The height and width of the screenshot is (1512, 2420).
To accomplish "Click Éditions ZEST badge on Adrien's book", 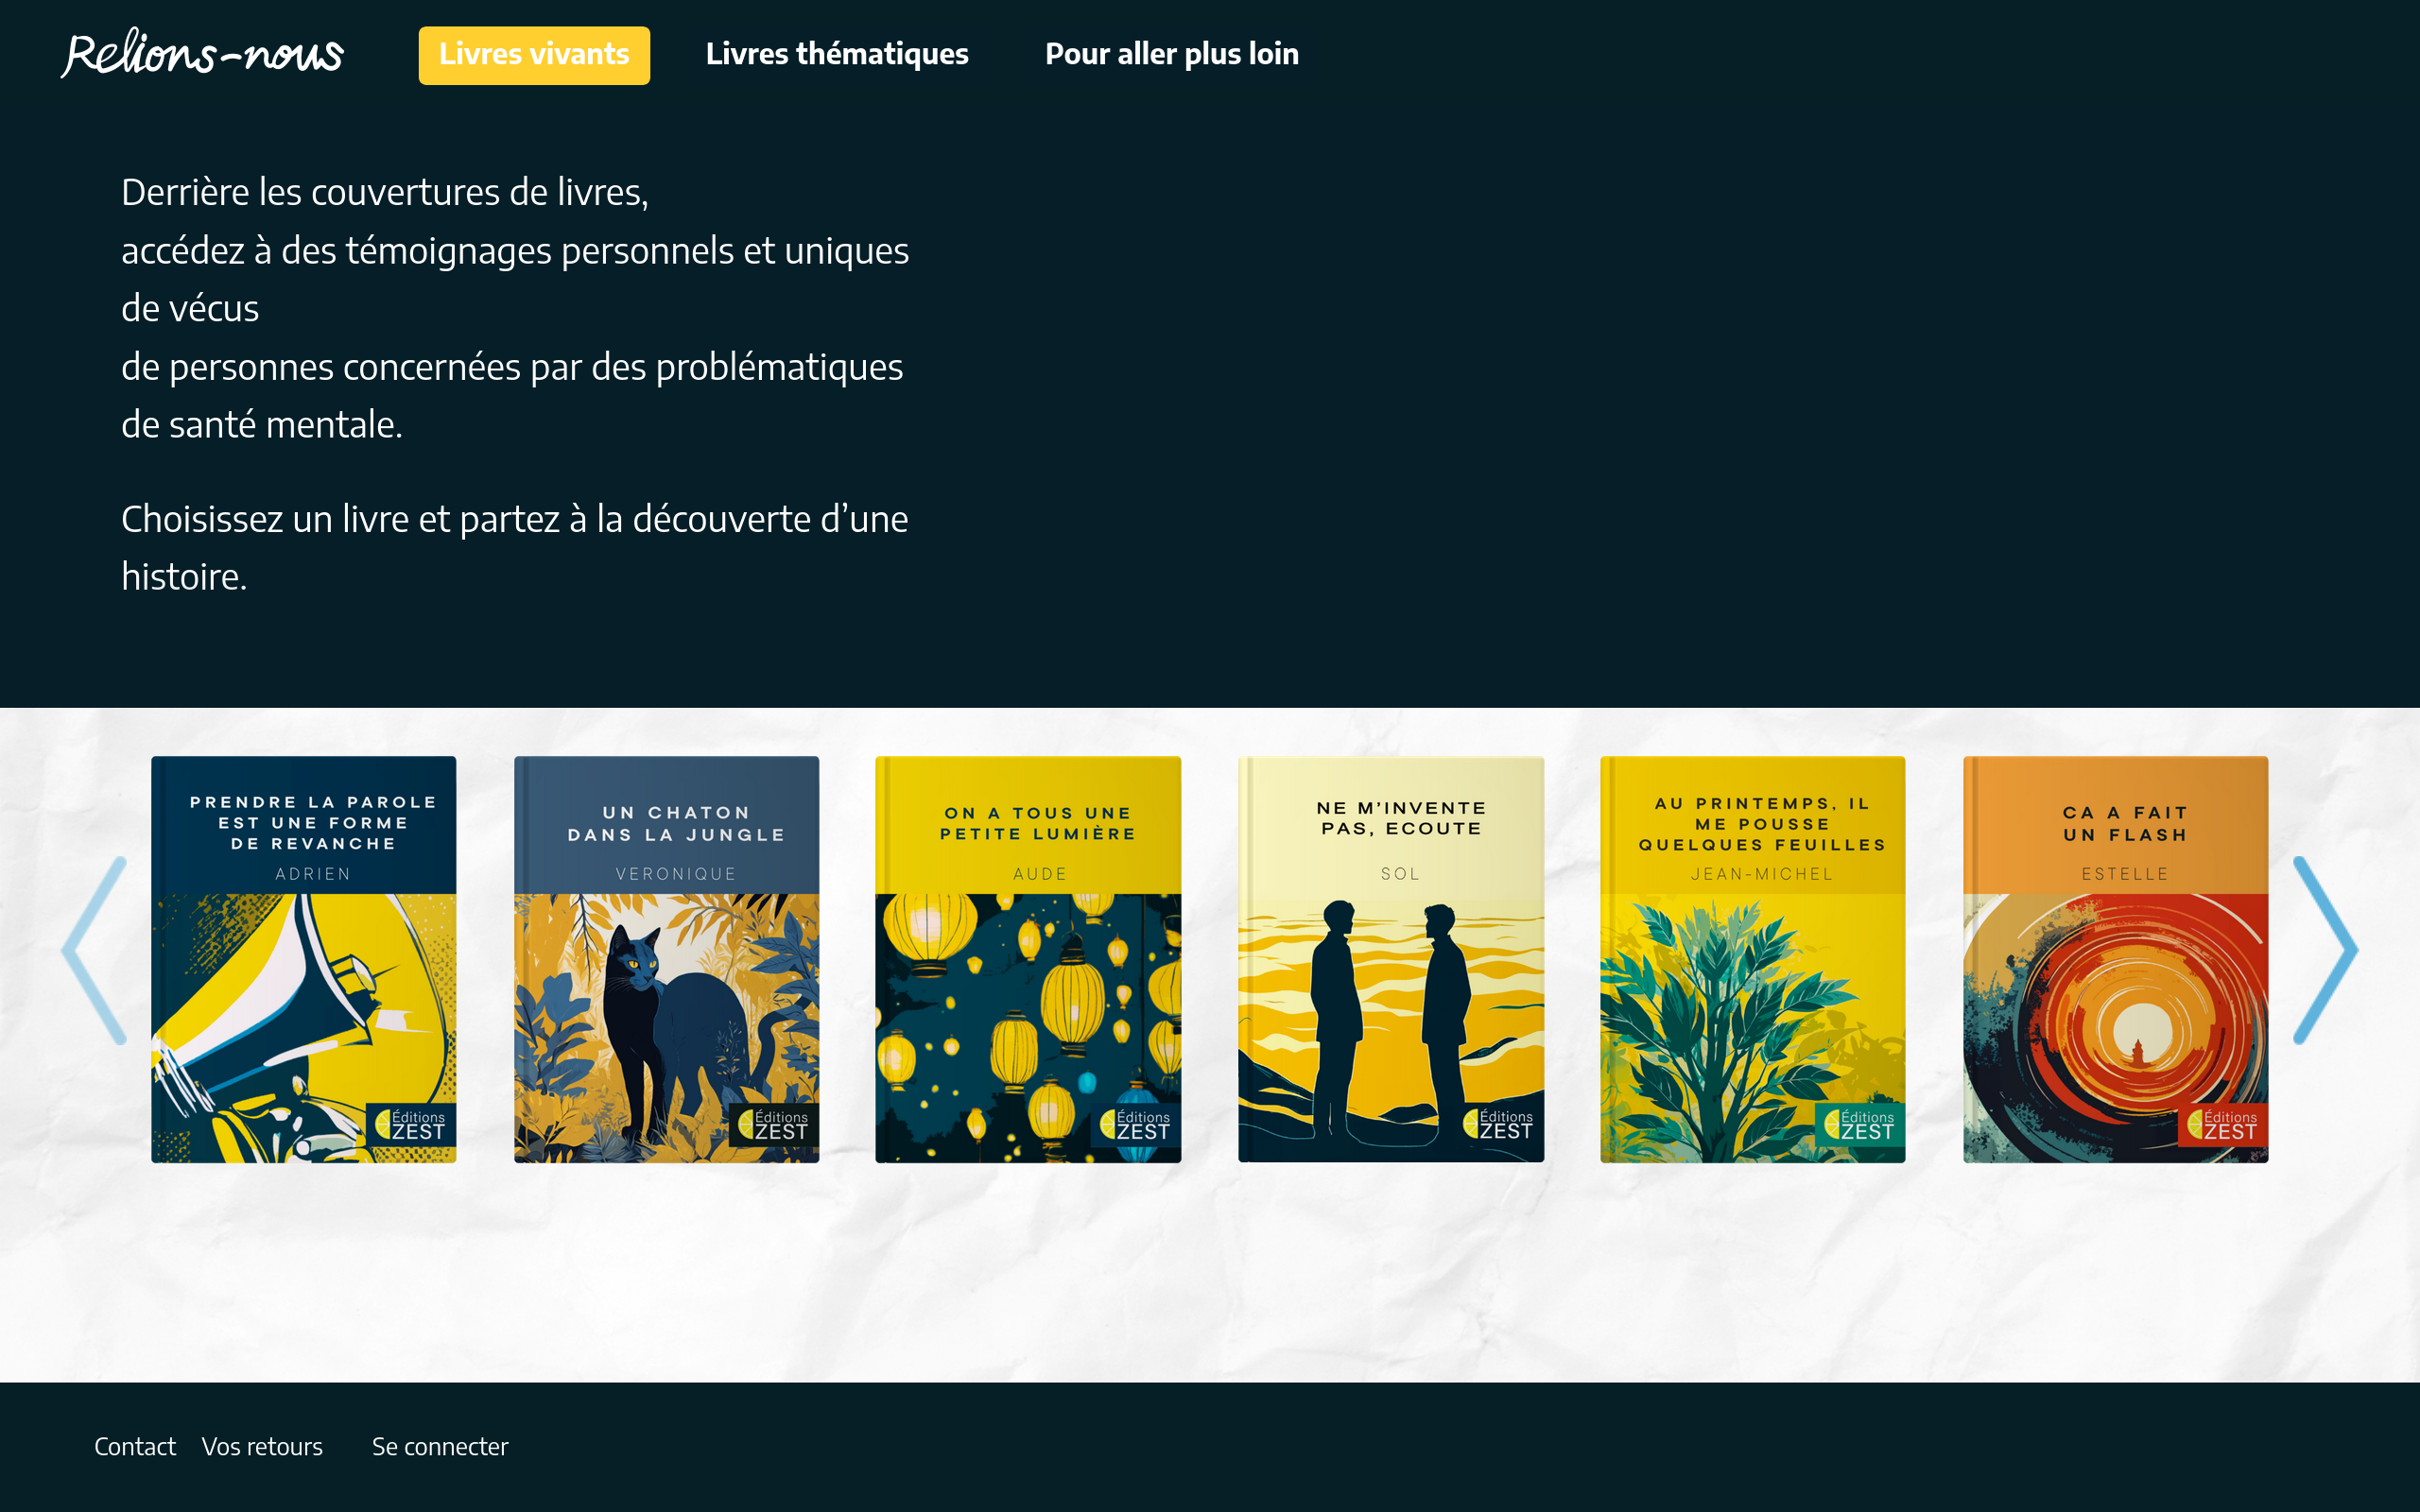I will [411, 1125].
